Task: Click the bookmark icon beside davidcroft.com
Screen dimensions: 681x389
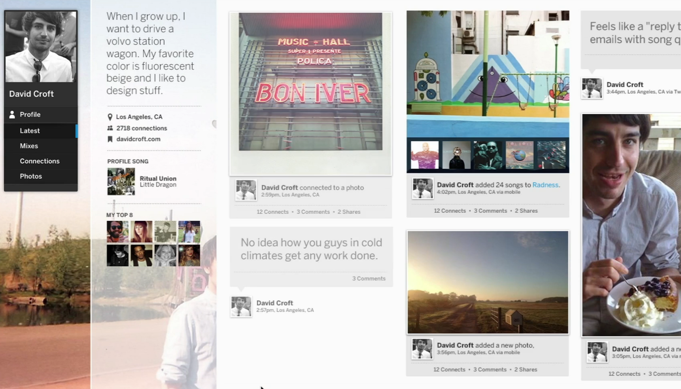Action: 110,139
